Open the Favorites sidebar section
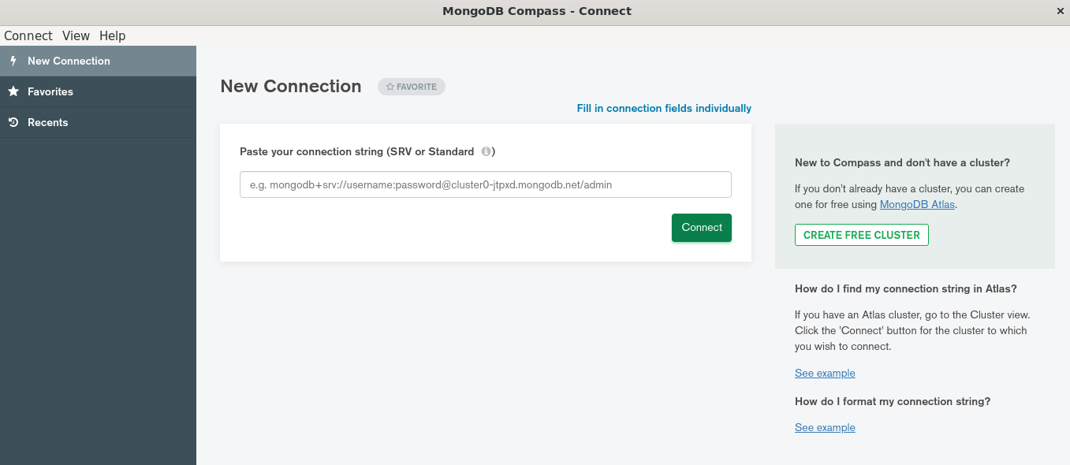The image size is (1070, 465). (98, 91)
